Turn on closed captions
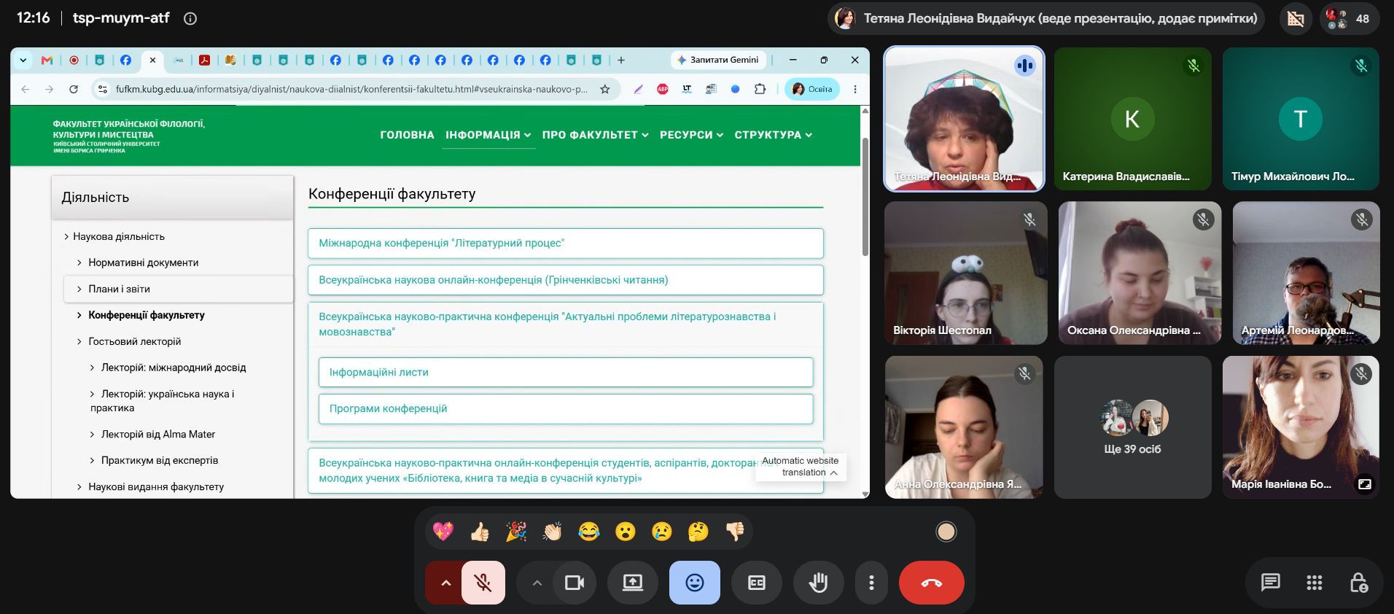 coord(756,583)
